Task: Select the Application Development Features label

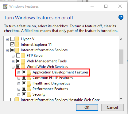Action: coord(60,72)
